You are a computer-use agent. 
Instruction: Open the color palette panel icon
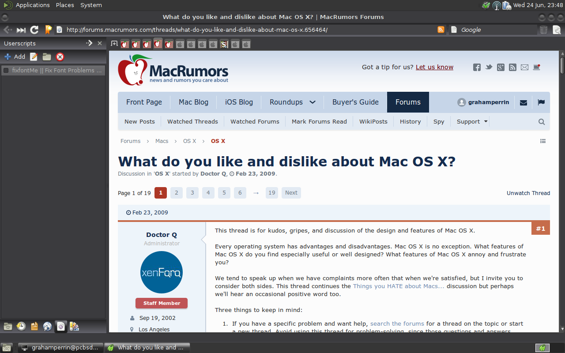[74, 327]
